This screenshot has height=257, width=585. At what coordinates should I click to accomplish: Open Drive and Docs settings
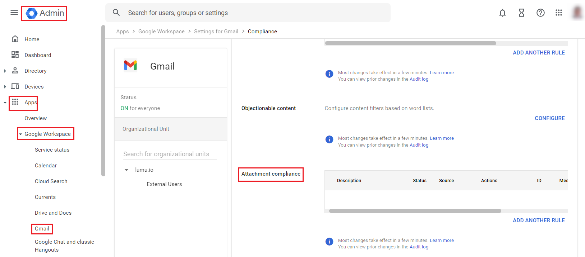[53, 213]
